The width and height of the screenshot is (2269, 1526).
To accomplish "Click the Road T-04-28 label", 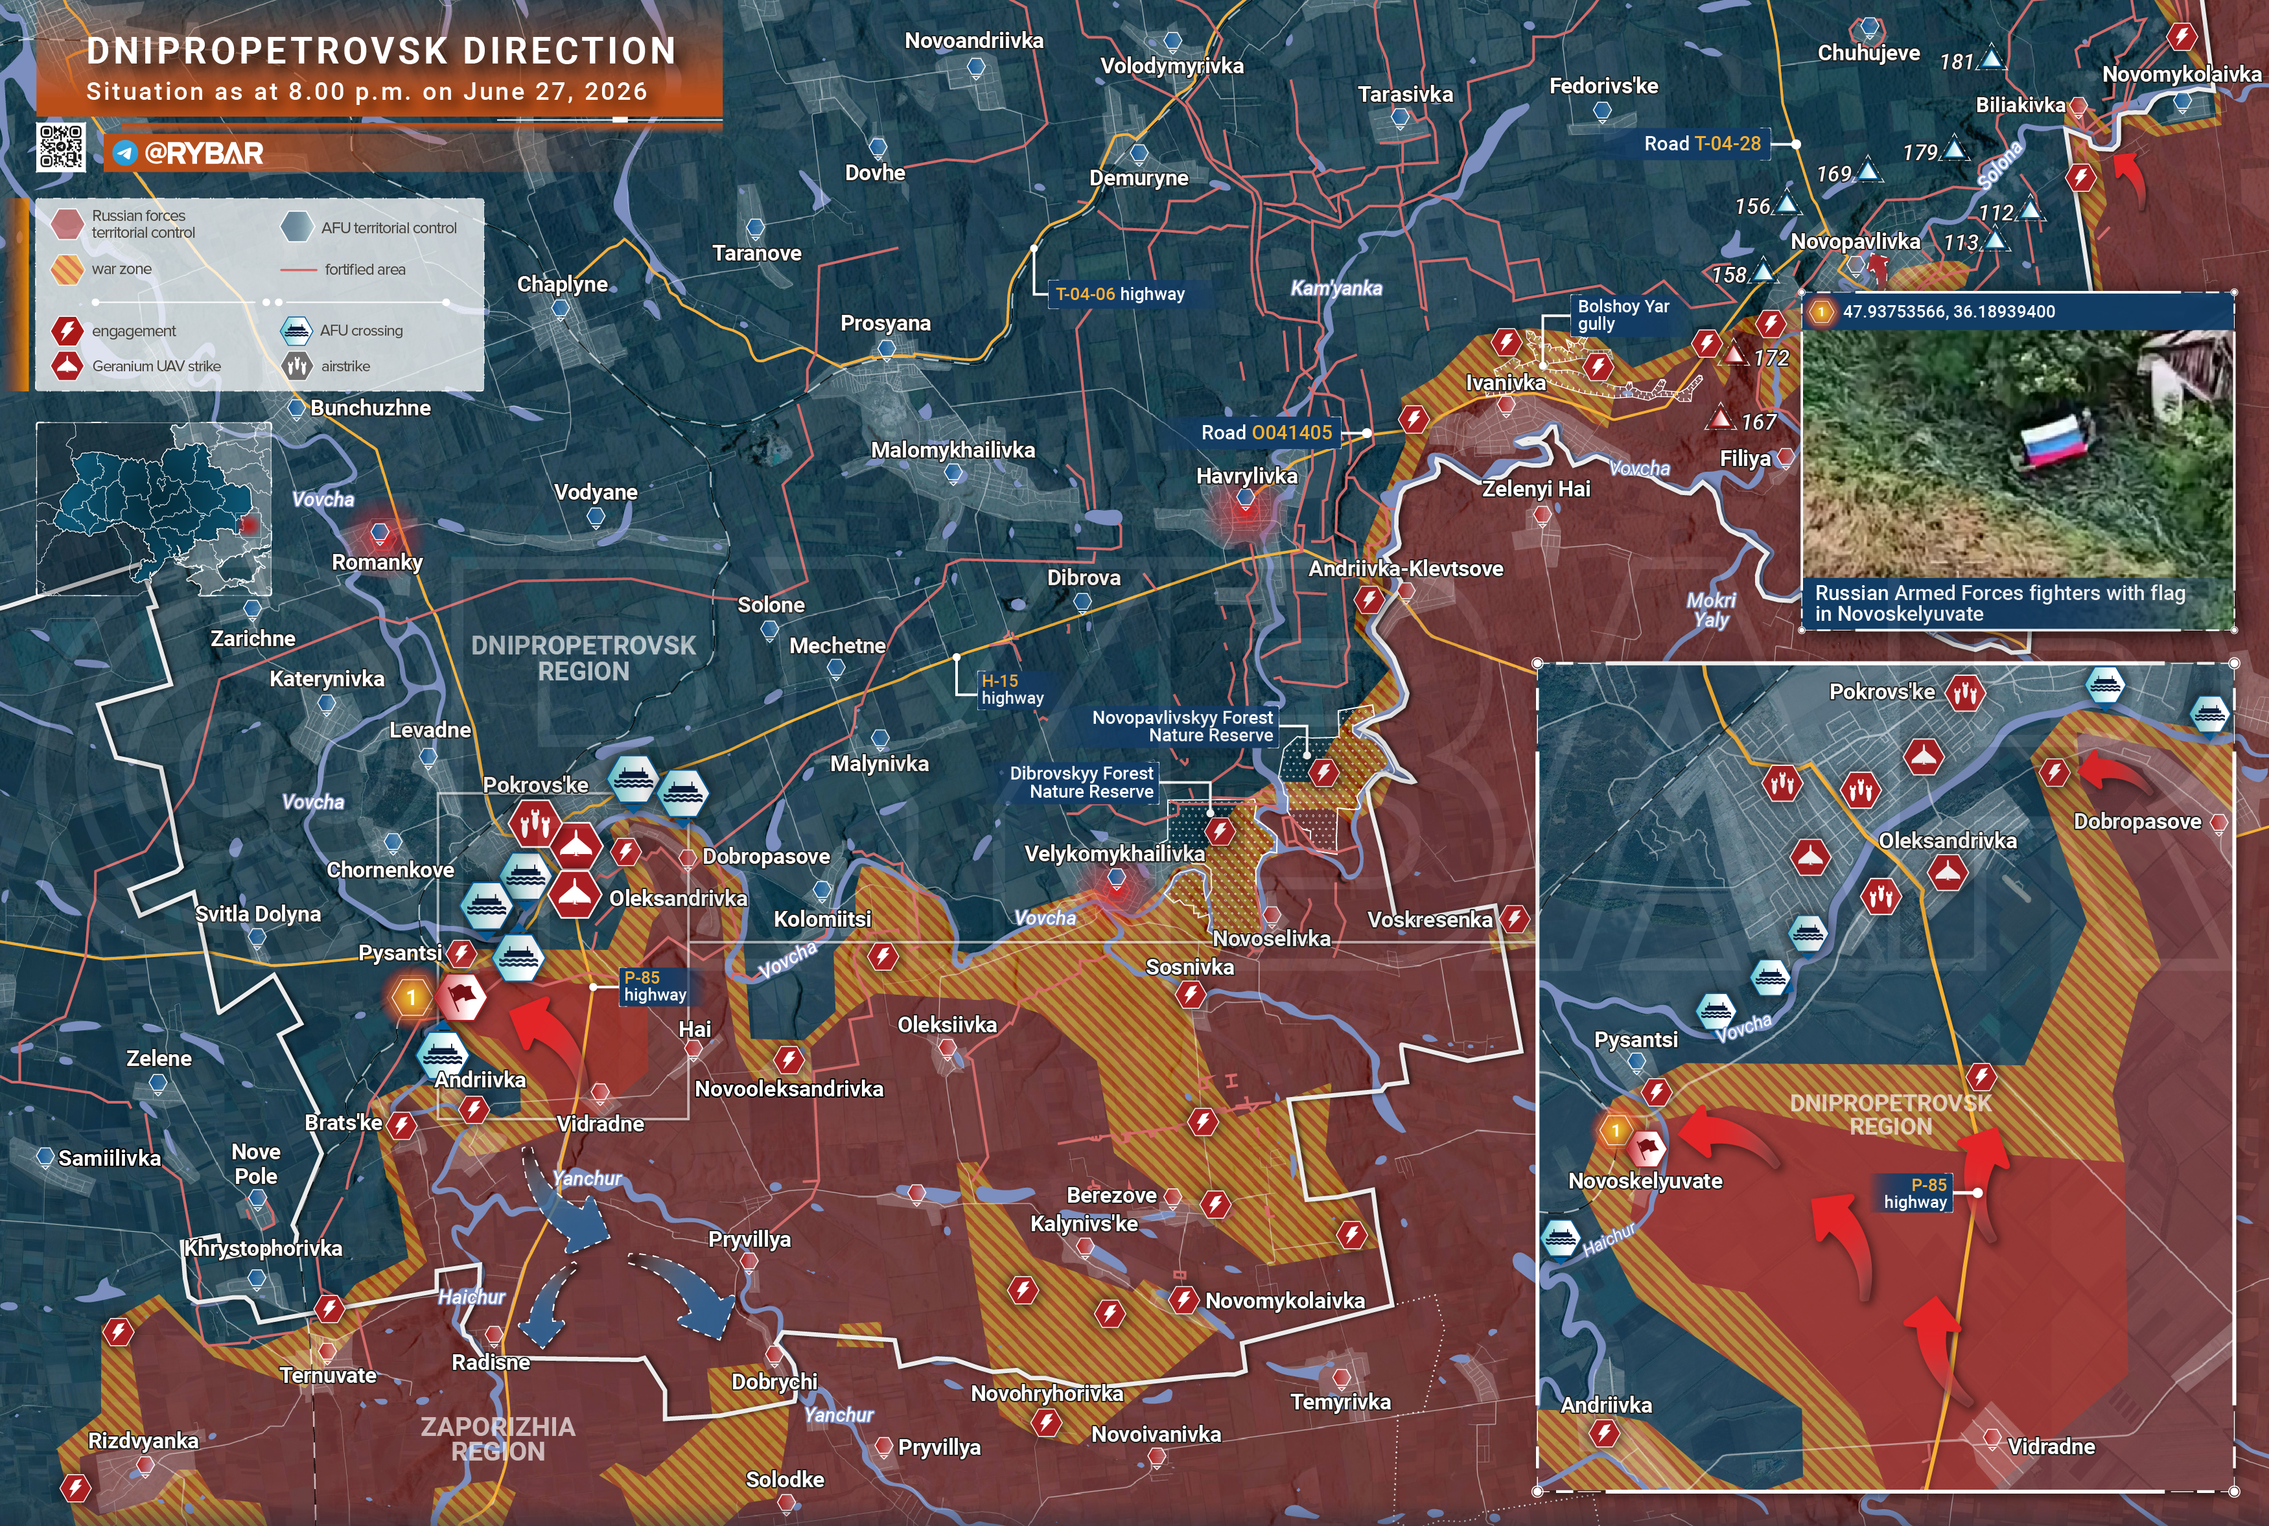I will coord(1701,144).
